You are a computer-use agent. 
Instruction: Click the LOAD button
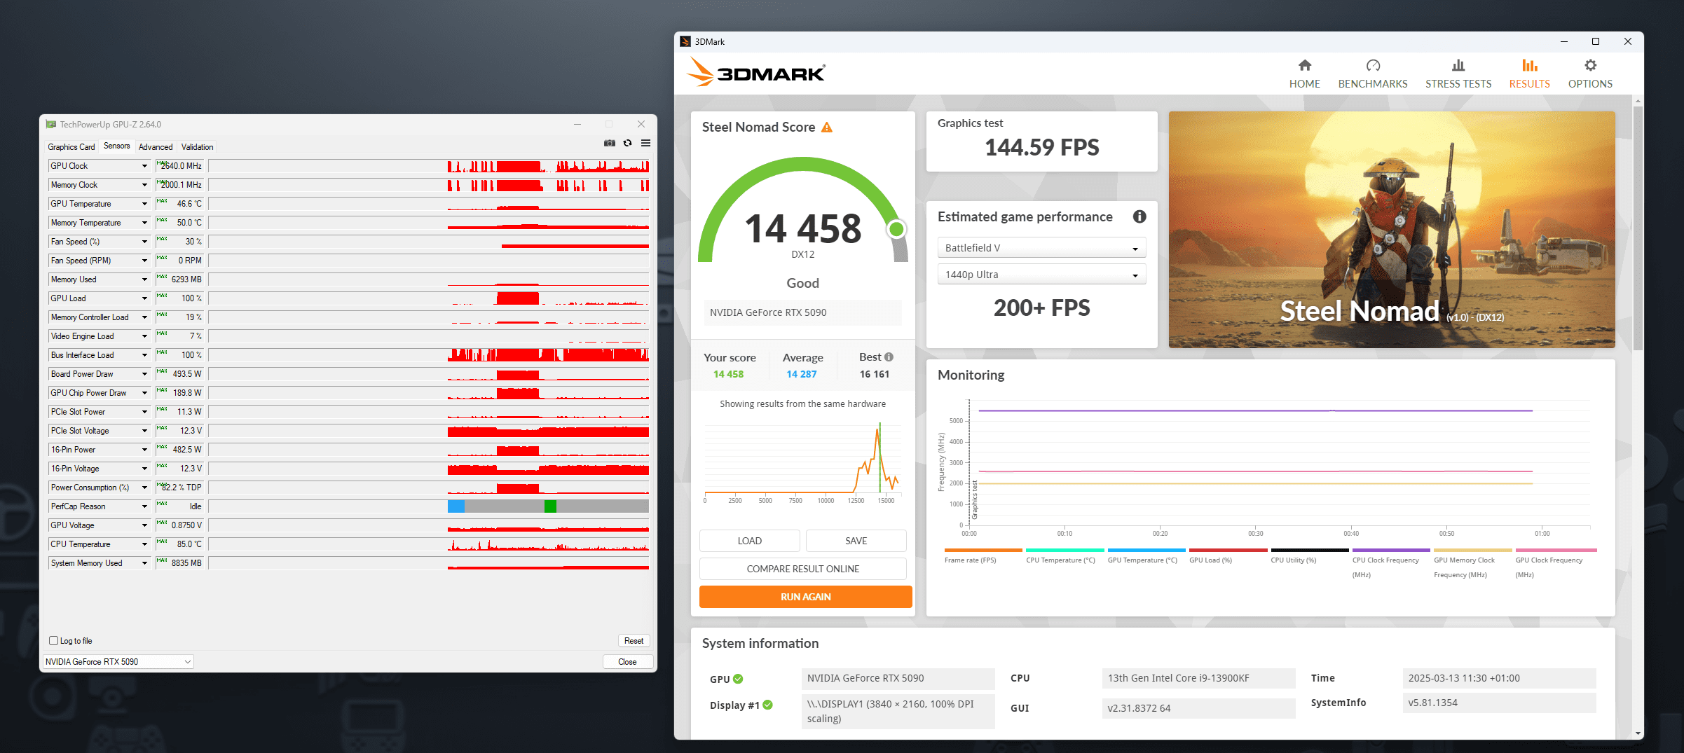coord(749,541)
